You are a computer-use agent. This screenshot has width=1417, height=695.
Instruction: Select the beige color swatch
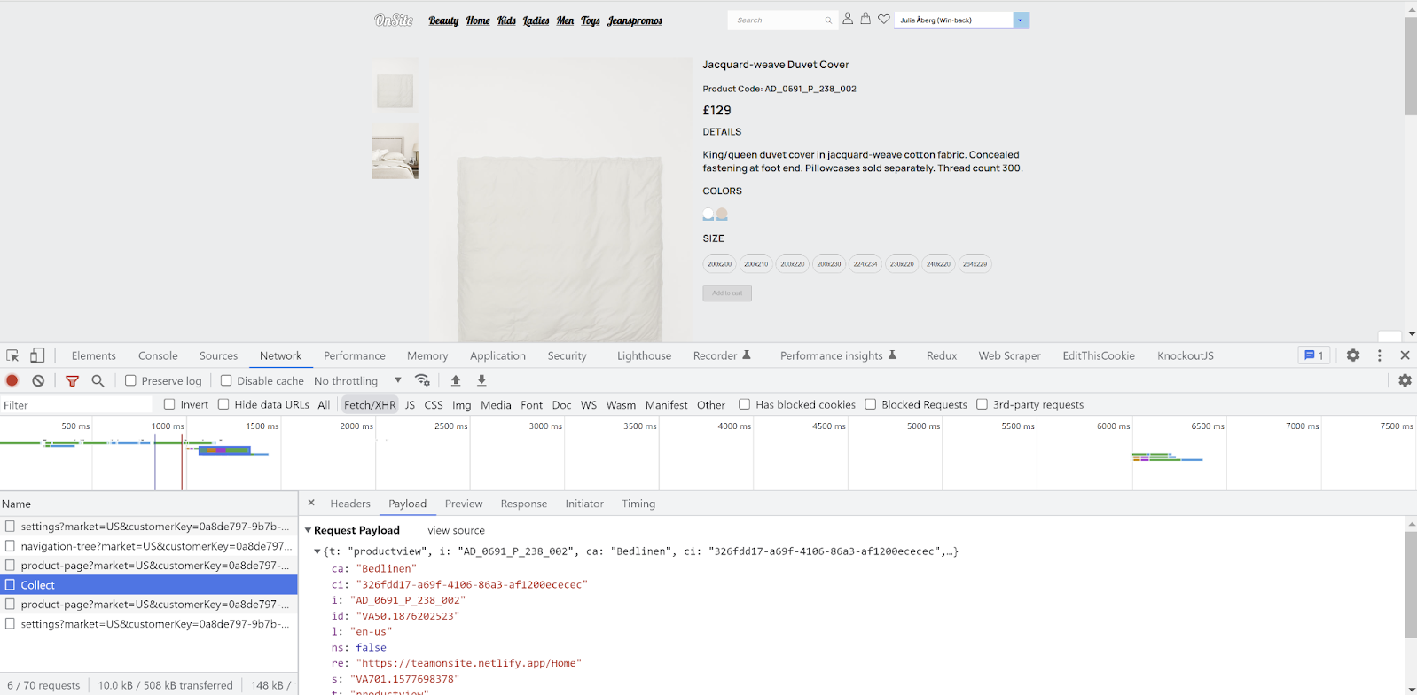pyautogui.click(x=722, y=214)
